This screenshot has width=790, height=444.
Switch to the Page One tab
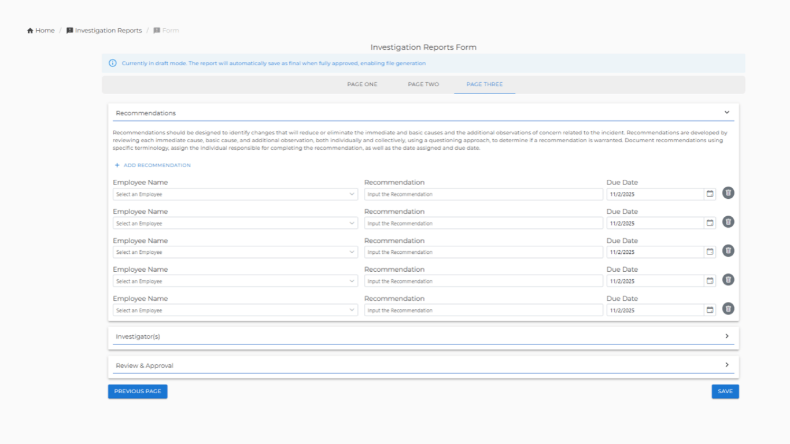pyautogui.click(x=362, y=84)
